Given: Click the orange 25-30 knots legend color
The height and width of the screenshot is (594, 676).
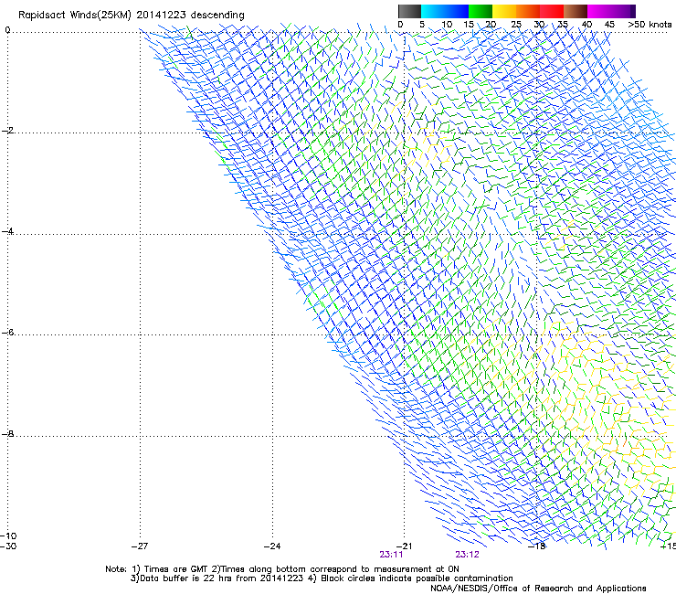Looking at the screenshot, I should (528, 11).
